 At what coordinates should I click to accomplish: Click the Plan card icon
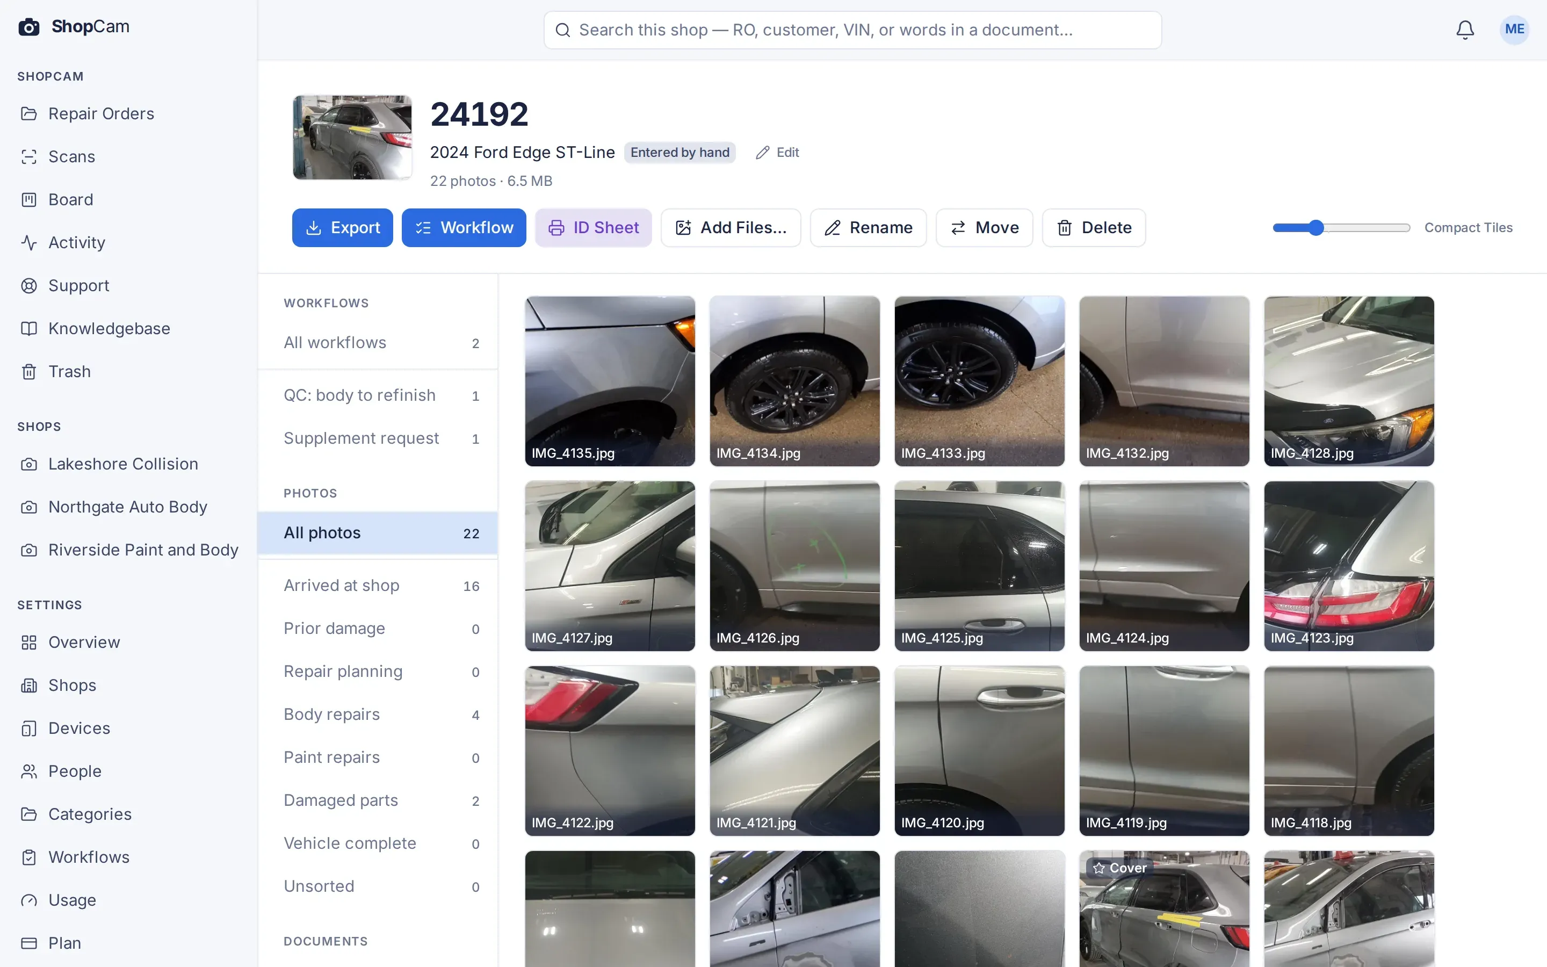(29, 943)
